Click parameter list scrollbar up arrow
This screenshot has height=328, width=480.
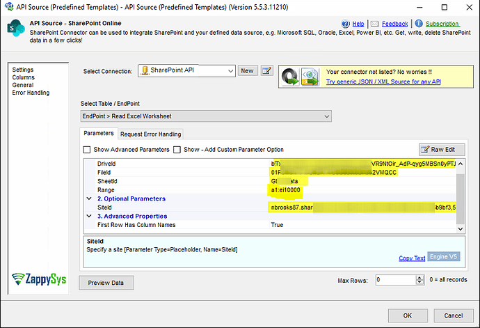click(460, 164)
